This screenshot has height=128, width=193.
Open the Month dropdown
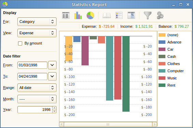pos(37,99)
